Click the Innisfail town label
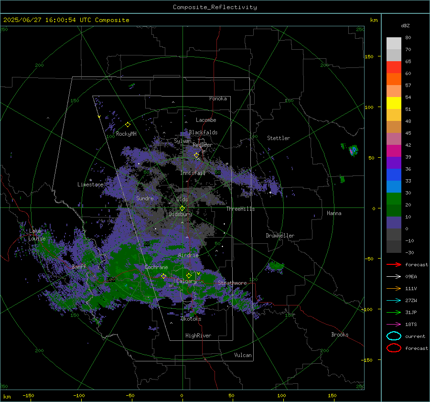 tap(193, 173)
